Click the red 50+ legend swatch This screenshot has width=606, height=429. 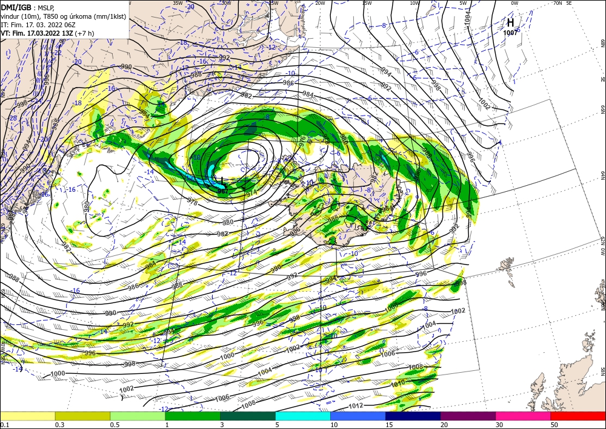(578, 416)
